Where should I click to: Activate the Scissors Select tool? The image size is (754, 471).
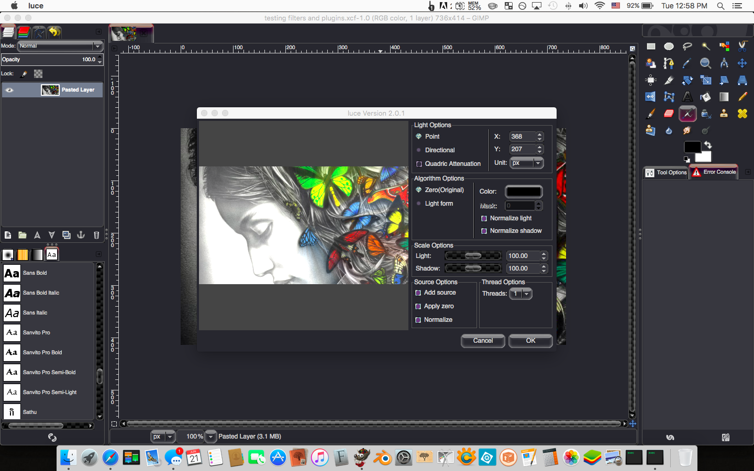(742, 46)
